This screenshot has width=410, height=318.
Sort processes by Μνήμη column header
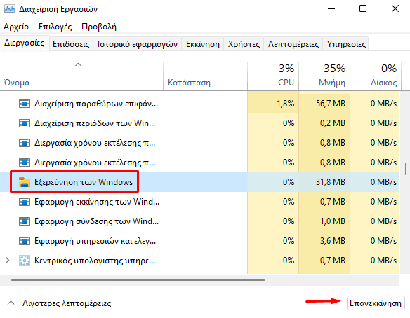tap(324, 76)
